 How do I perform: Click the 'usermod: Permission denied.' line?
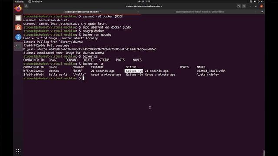[x=46, y=20]
